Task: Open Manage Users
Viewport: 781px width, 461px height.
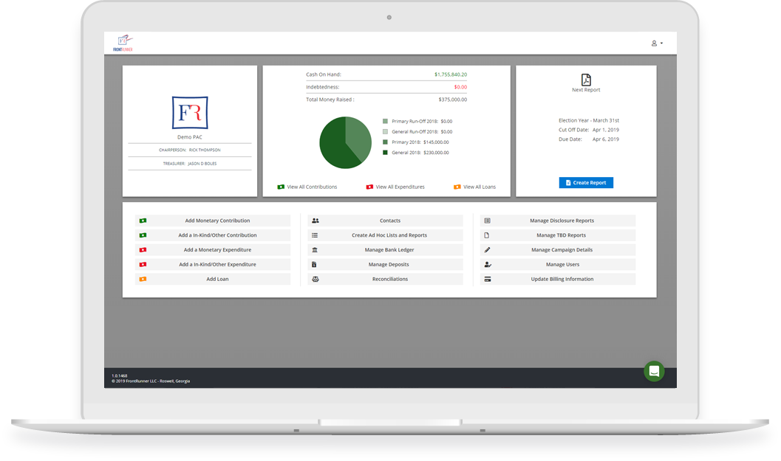Action: click(x=558, y=265)
